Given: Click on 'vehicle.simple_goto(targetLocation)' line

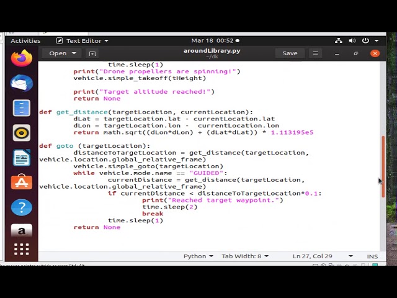Looking at the screenshot, I should tap(148, 166).
